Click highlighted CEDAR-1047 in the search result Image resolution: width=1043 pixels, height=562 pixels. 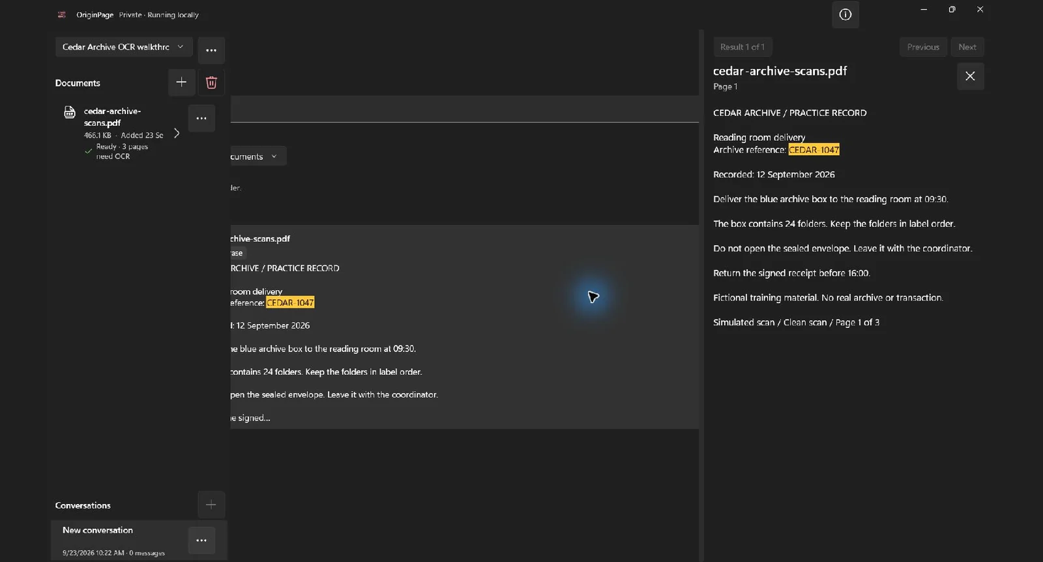(x=290, y=303)
